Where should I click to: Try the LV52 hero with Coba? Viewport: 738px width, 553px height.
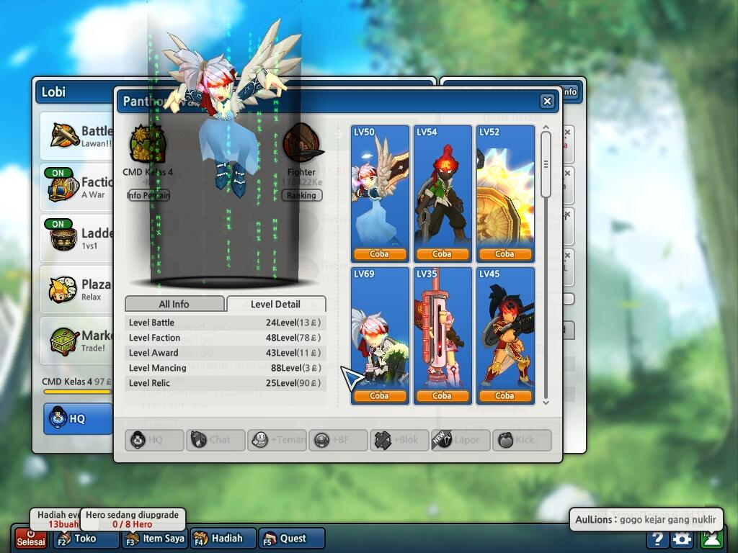pos(504,254)
